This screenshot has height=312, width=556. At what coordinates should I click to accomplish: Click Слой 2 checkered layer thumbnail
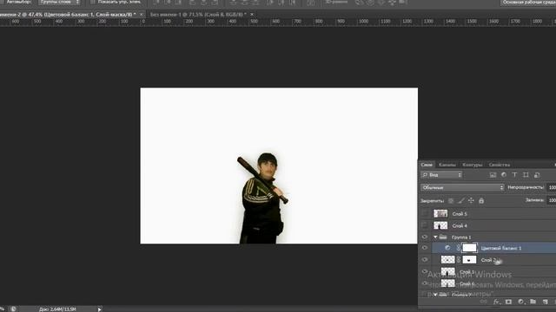point(447,260)
